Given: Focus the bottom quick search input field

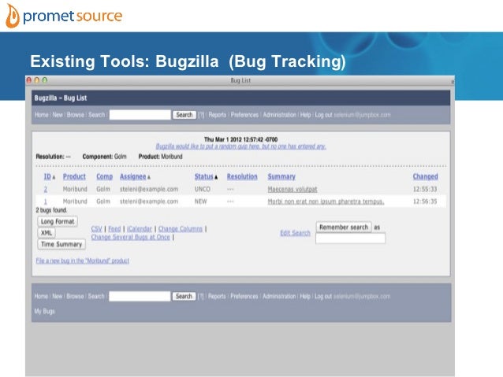Looking at the screenshot, I should 140,296.
